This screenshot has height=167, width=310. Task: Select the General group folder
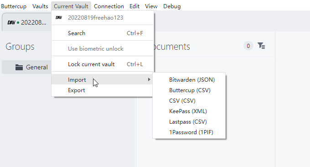click(x=27, y=67)
